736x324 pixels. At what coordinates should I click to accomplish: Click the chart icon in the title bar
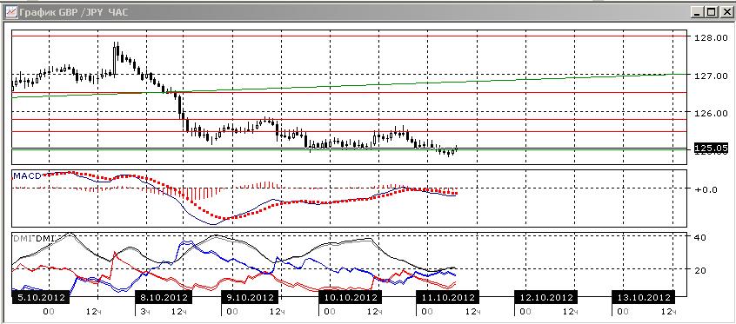[x=11, y=11]
